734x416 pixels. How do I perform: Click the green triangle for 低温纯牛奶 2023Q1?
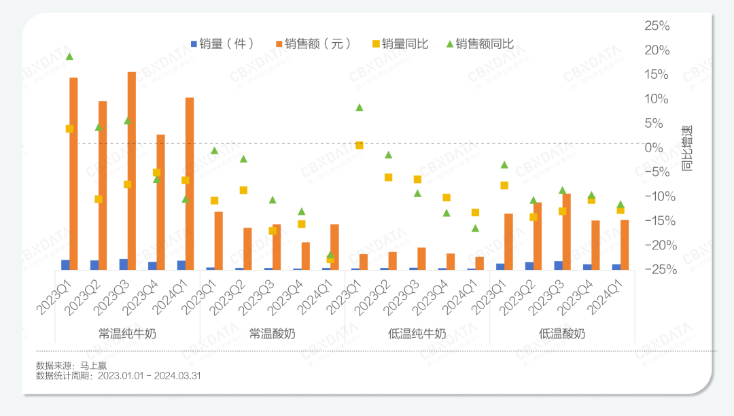[360, 107]
